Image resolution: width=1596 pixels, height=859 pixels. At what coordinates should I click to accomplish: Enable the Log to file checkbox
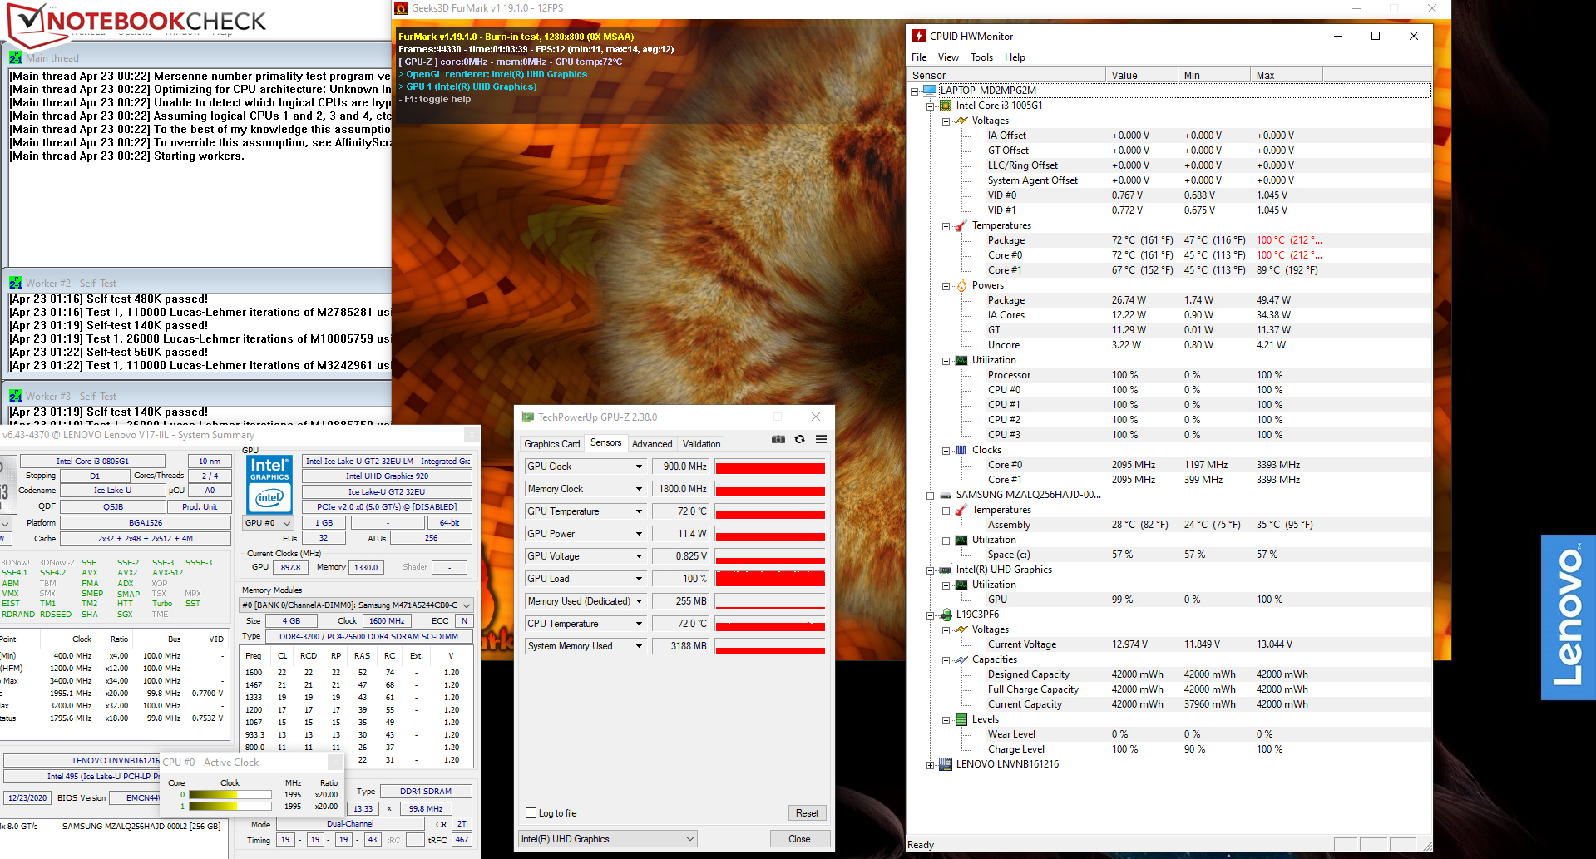531,813
